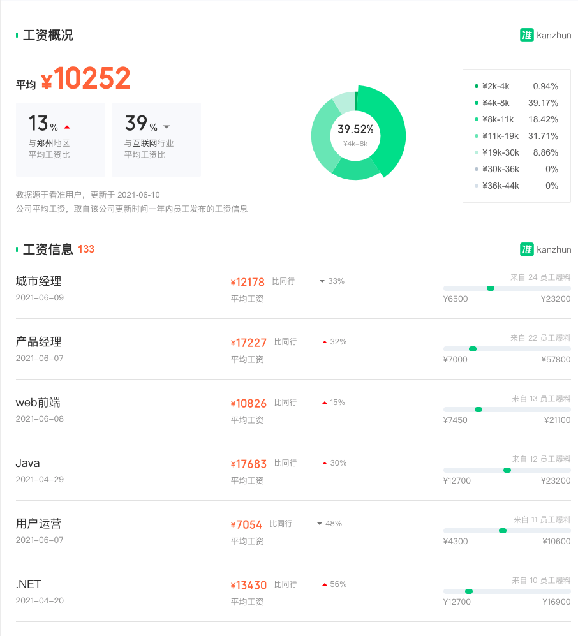Click the date 2021-04-29 under Java
The height and width of the screenshot is (636, 578).
point(40,480)
